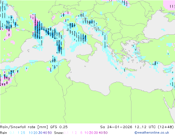
Task: Click the ©weatheronline.co.uk copyright link
Action: point(152,133)
